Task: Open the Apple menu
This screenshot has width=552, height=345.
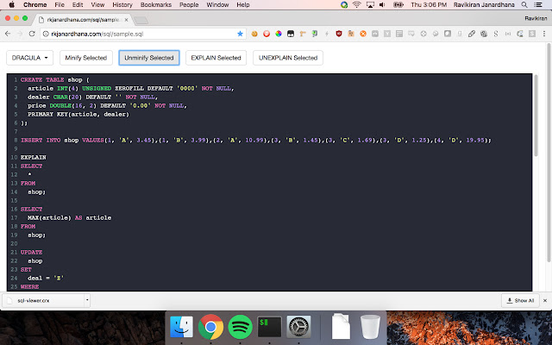Action: click(x=11, y=4)
